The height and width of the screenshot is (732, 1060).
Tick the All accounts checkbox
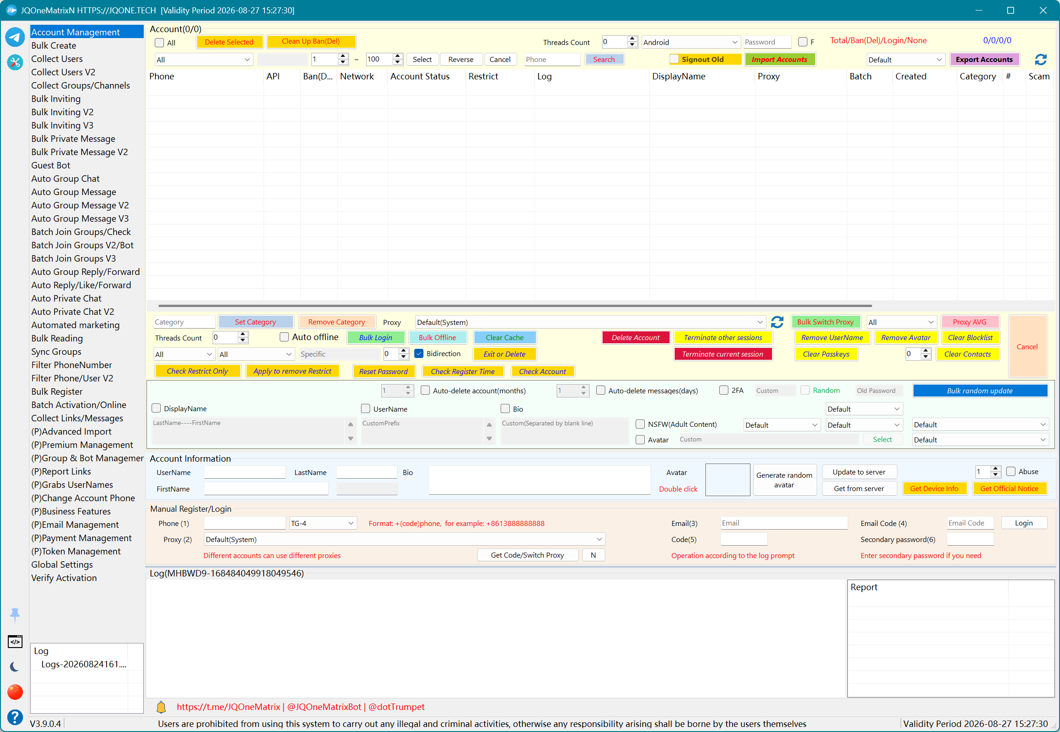click(159, 43)
